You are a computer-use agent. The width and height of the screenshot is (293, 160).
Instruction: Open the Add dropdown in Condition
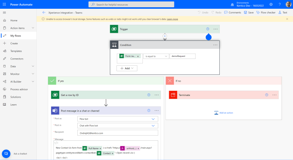click(127, 68)
